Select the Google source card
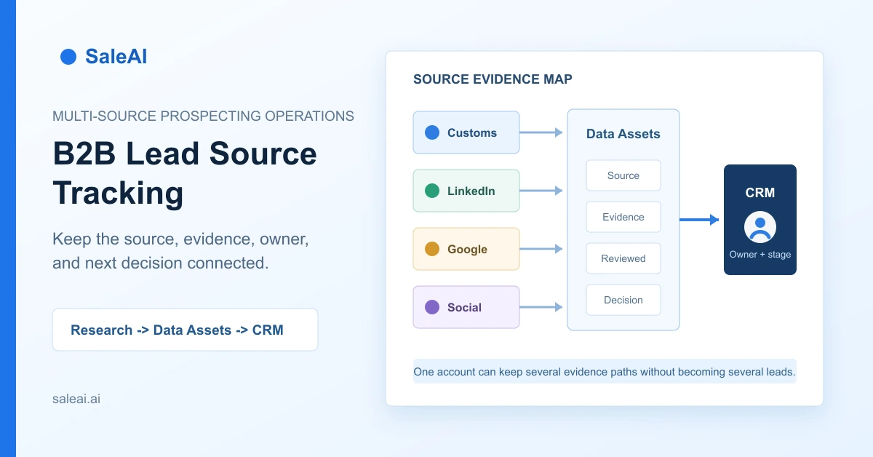 466,249
